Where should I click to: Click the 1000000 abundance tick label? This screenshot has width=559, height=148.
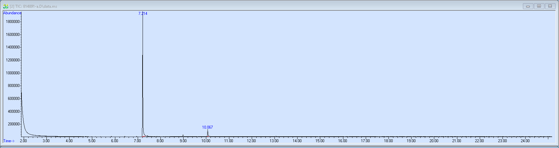click(13, 73)
